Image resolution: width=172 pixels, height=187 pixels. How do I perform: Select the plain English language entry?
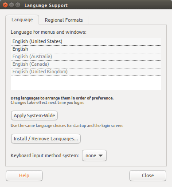(x=86, y=49)
